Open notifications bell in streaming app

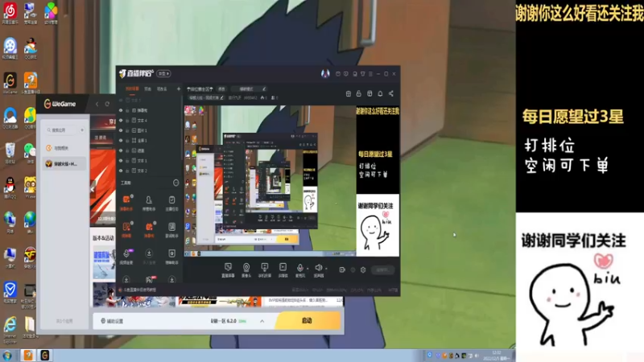pyautogui.click(x=380, y=93)
